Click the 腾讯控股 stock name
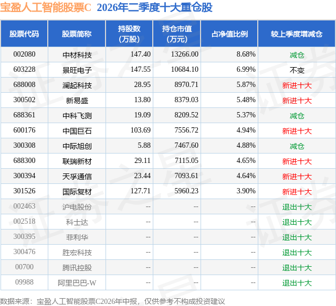This screenshot has width=336, height=306. tap(77, 267)
